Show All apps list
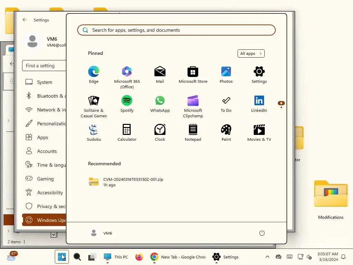 pyautogui.click(x=251, y=53)
